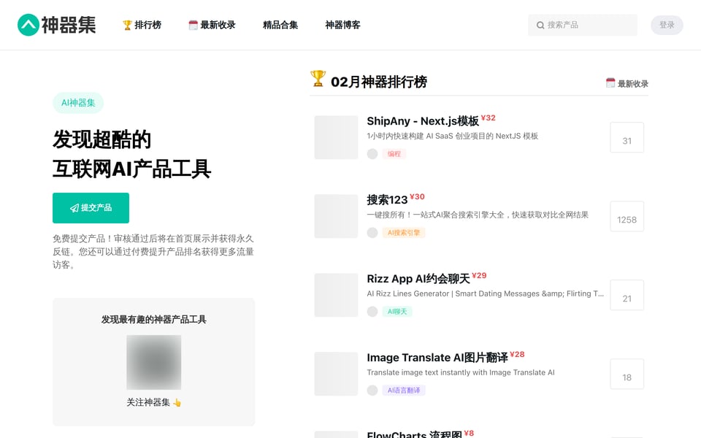Open 搜索123 product title
The width and height of the screenshot is (701, 438).
(x=387, y=200)
